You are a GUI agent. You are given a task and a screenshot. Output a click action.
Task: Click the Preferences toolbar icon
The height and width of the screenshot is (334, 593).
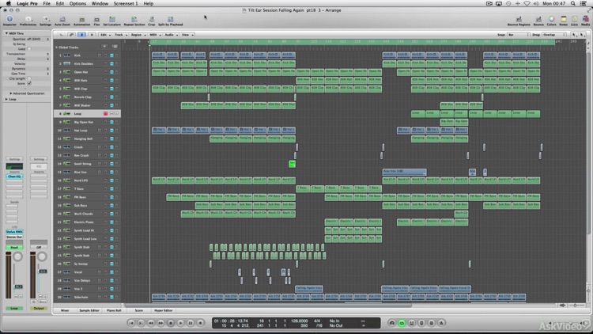(x=28, y=21)
